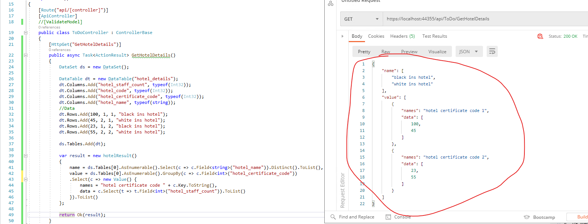Click the "name": [ line in response
The image size is (588, 224).
(x=393, y=71)
